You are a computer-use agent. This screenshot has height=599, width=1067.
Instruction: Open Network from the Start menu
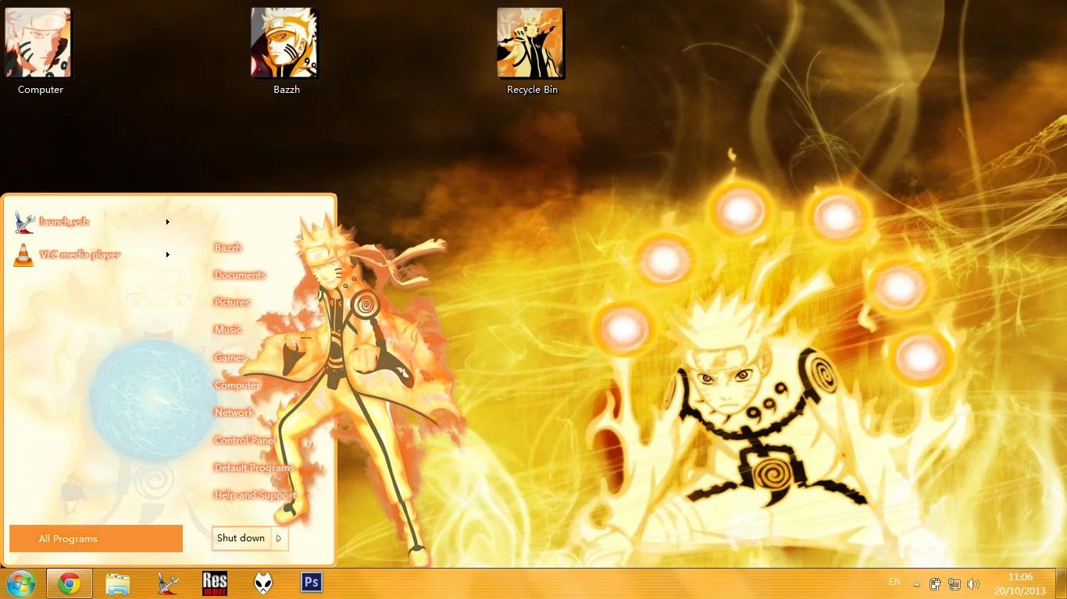click(234, 413)
